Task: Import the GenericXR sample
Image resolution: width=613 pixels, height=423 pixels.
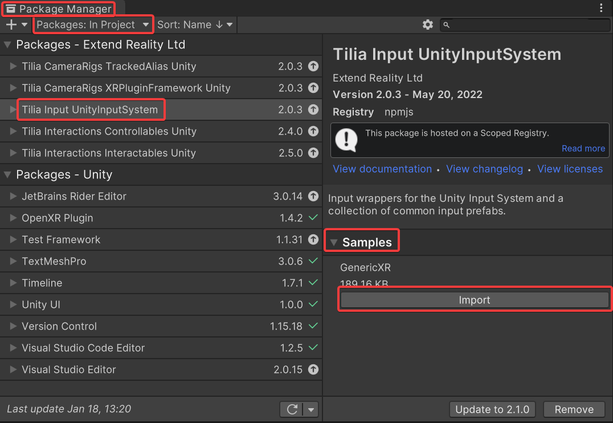Action: [x=474, y=299]
